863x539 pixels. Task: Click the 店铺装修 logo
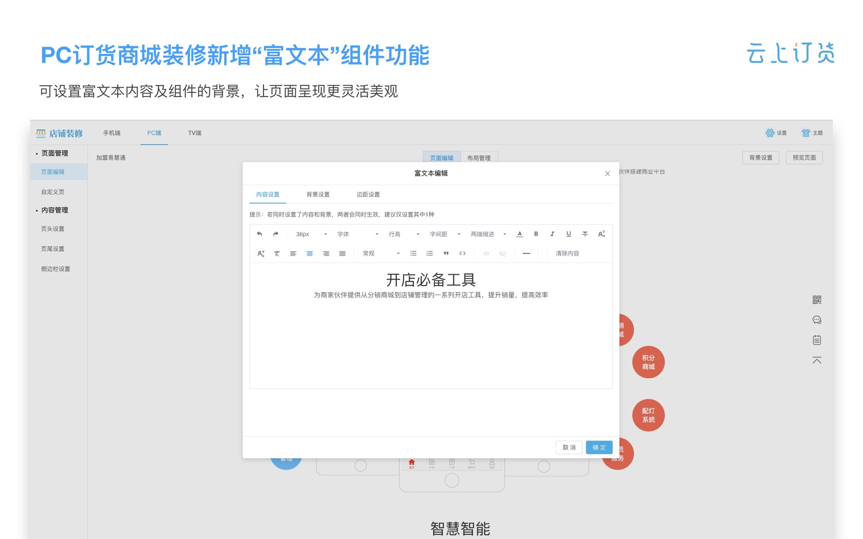click(x=59, y=133)
